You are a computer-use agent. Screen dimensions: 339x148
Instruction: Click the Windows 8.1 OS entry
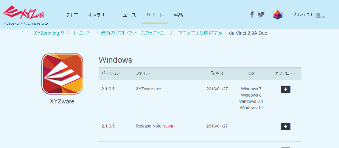click(251, 101)
